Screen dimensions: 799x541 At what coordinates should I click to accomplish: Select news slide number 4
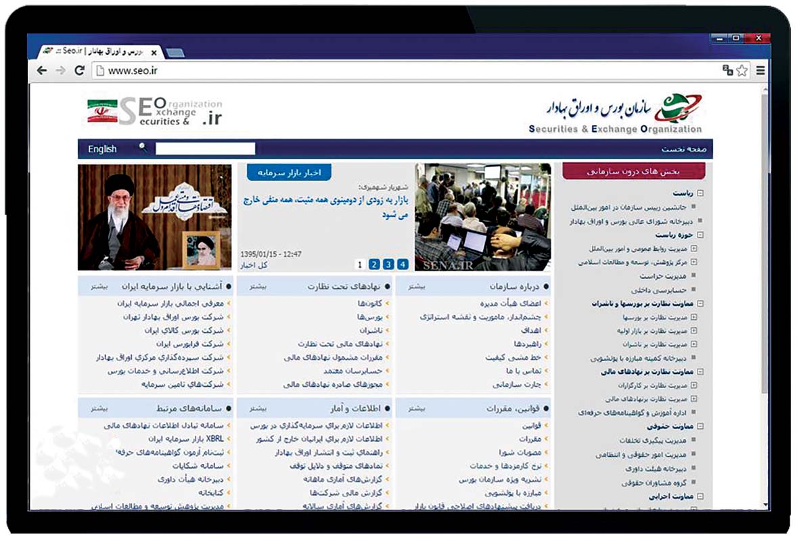point(403,264)
